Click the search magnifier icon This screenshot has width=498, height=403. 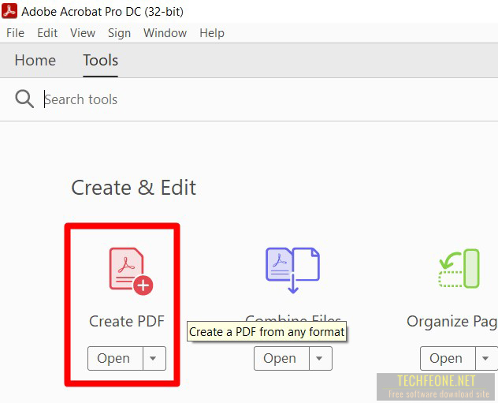[24, 99]
